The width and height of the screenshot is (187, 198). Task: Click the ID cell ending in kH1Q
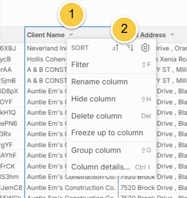pyautogui.click(x=12, y=113)
